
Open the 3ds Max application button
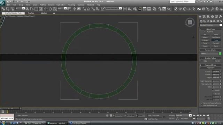[2, 3]
